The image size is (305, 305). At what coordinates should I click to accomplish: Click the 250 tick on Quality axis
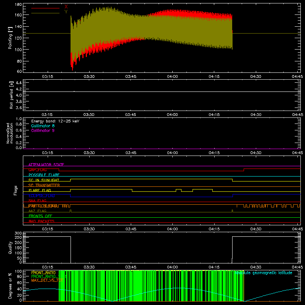(x=18, y=237)
